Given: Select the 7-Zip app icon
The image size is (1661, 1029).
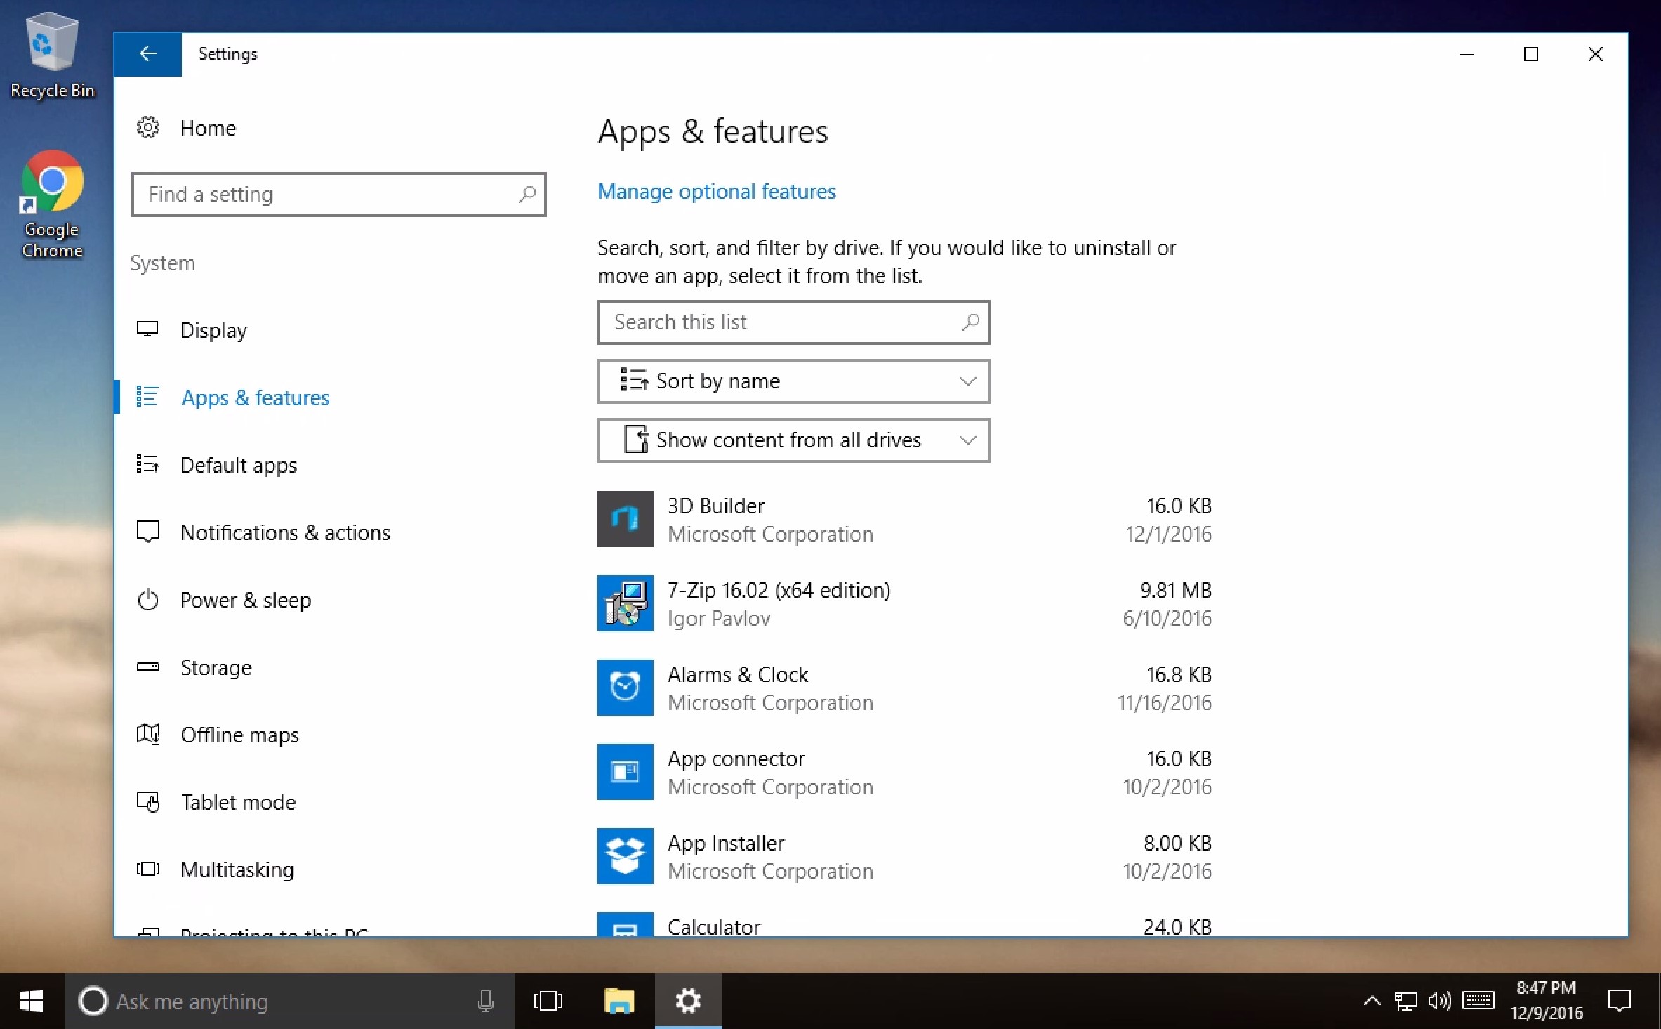Looking at the screenshot, I should coord(625,603).
